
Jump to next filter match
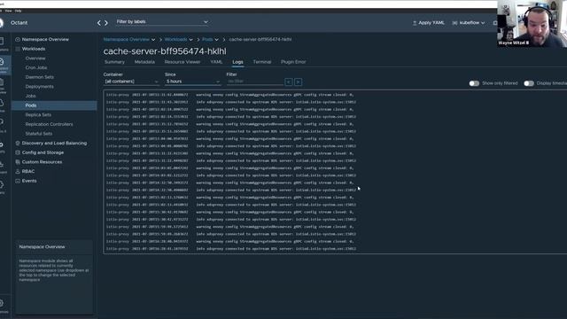[299, 82]
